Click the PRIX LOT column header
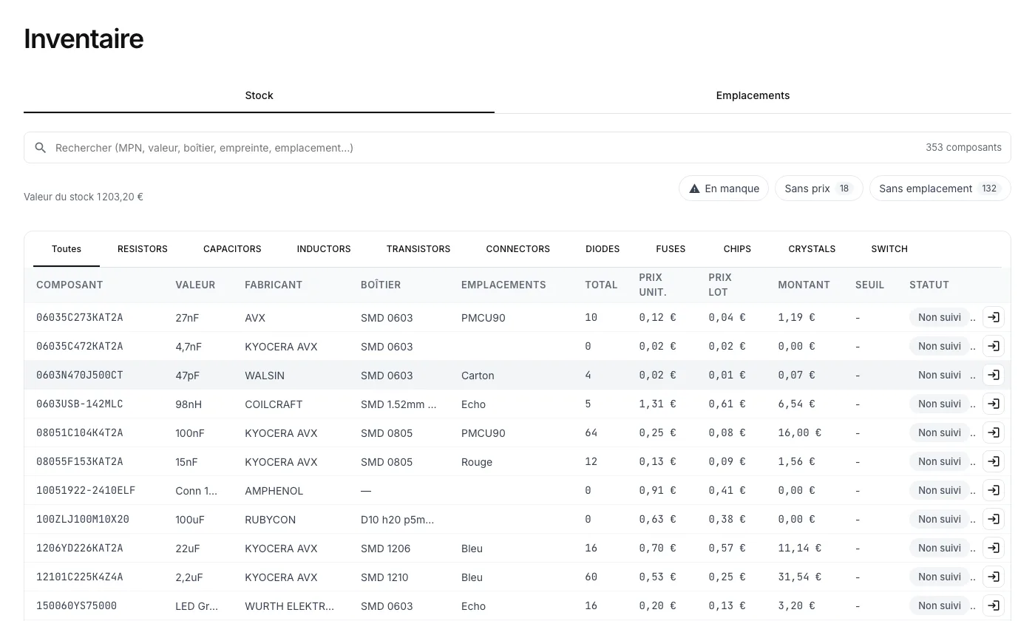 (x=720, y=285)
